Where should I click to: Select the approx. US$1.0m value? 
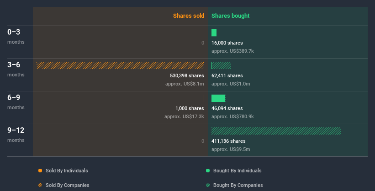(231, 84)
